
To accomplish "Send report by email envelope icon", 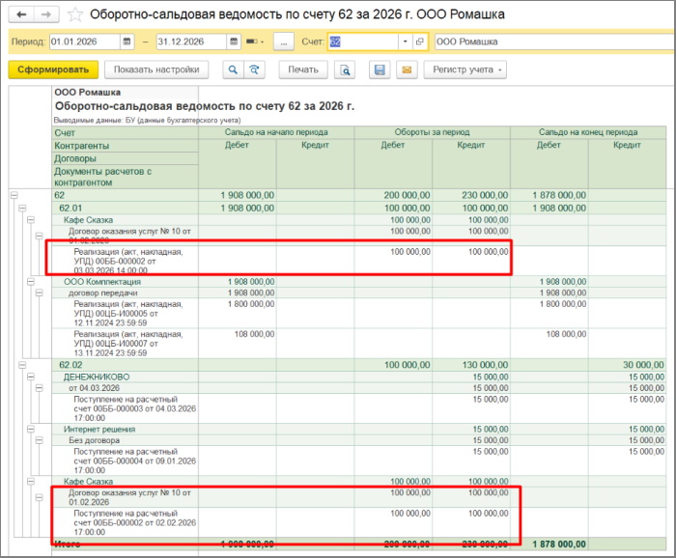I will coord(406,70).
